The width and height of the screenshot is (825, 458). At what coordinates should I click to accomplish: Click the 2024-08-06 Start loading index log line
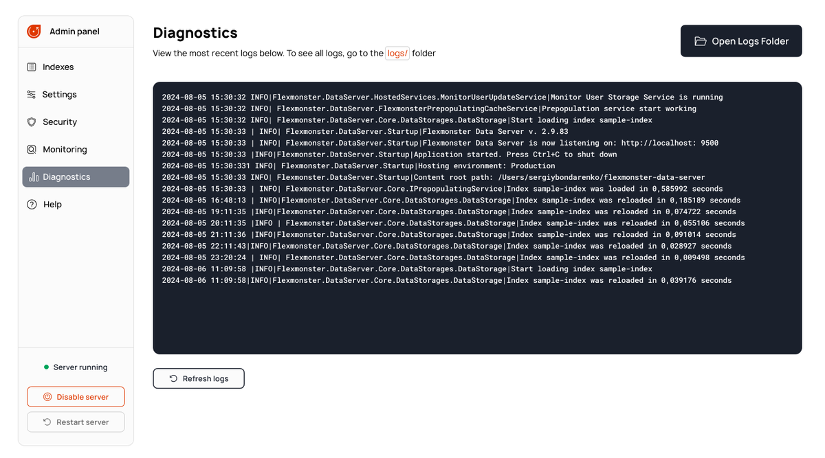(407, 269)
